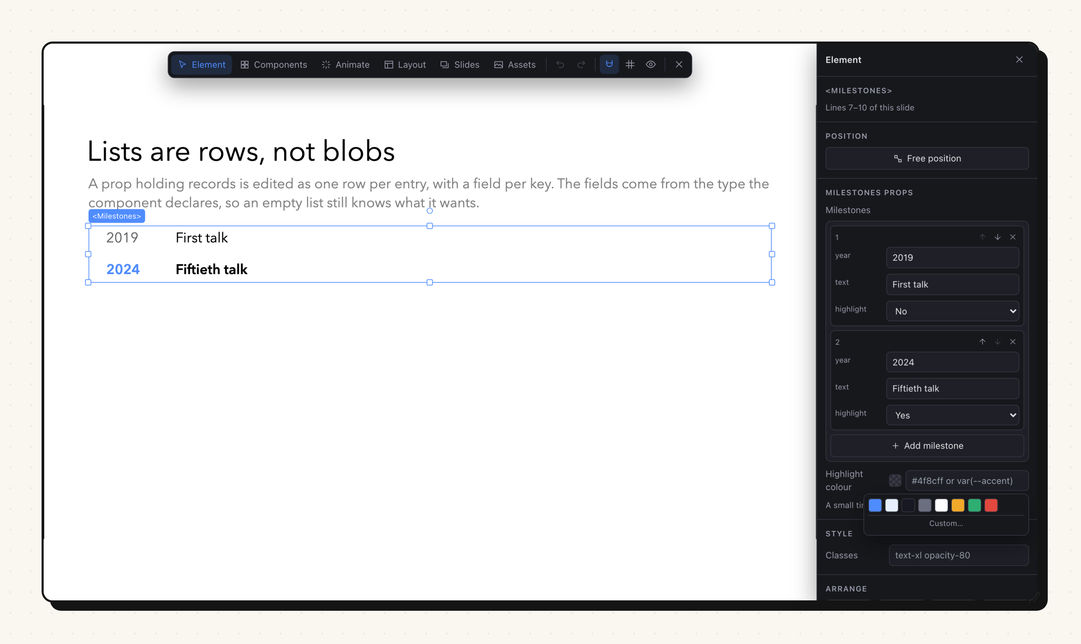Pick the blue colour swatch
This screenshot has height=644, width=1081.
(875, 505)
